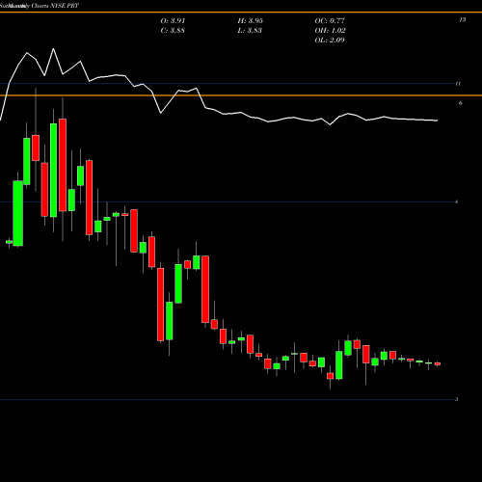Click the Charts NYSE PRT title text

point(55,6)
